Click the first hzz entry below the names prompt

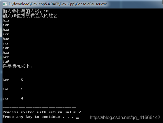(6, 20)
